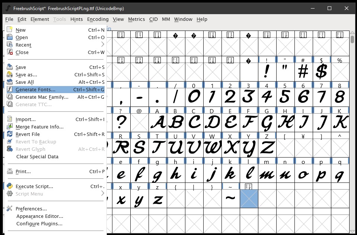Click the Generate Fonts icon

(x=10, y=89)
